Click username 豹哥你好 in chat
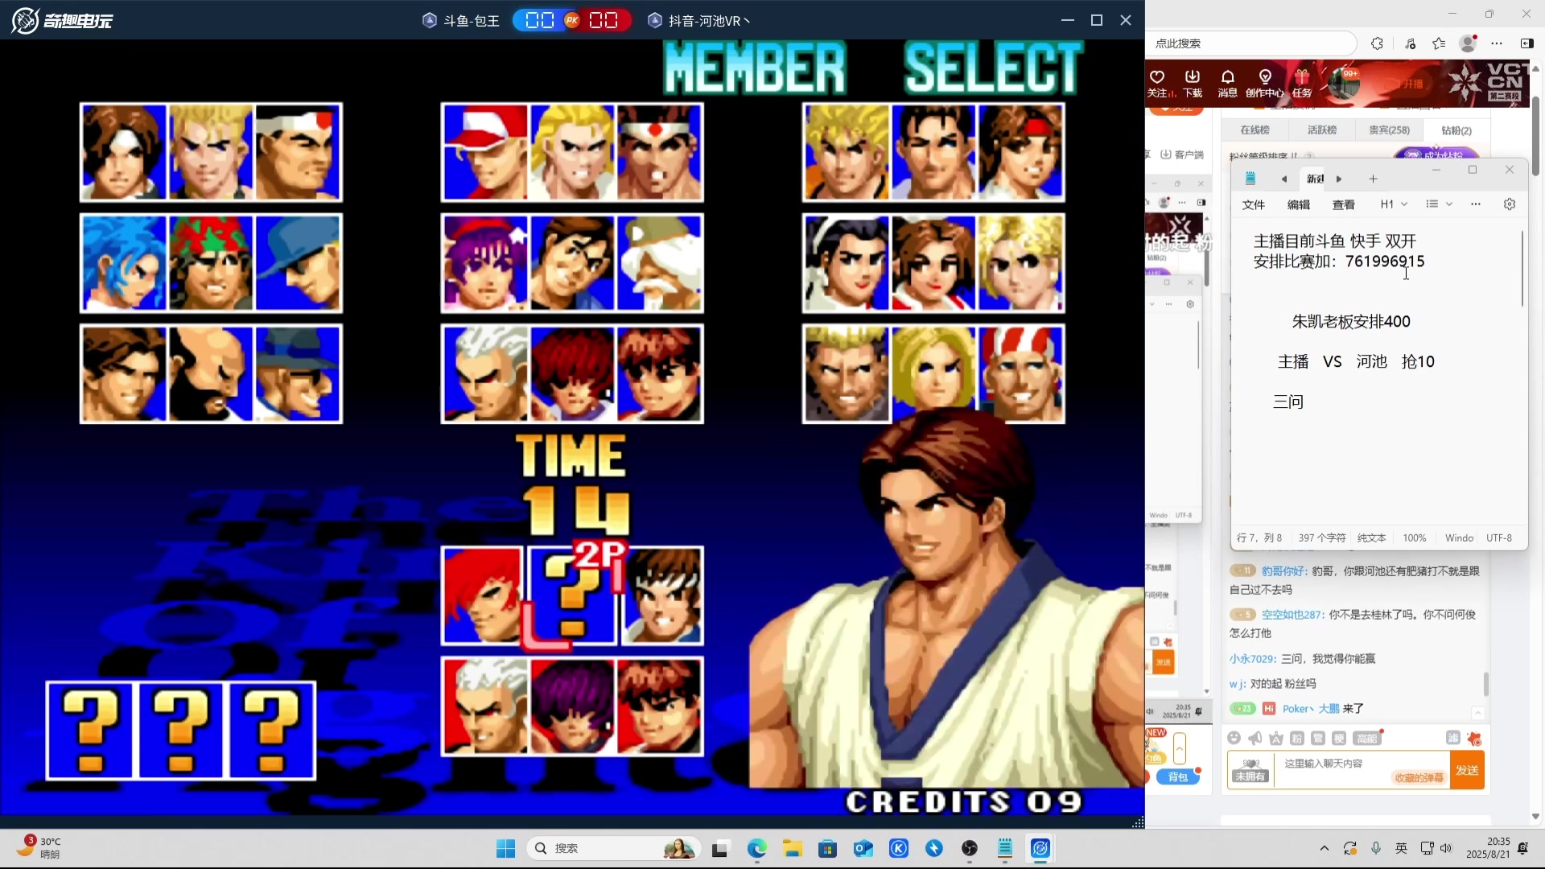Viewport: 1545px width, 869px height. 1285,571
